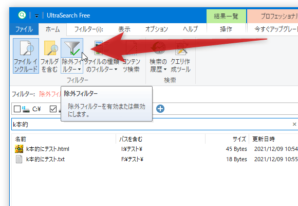Click the red 除外フィルター filter label
This screenshot has height=206, width=298.
coord(50,94)
